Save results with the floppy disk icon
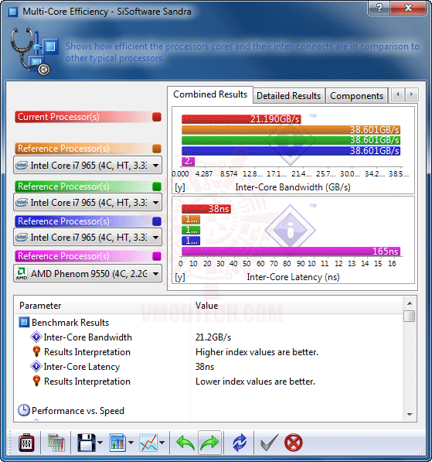Viewport: 432px width, 462px height. 87,443
